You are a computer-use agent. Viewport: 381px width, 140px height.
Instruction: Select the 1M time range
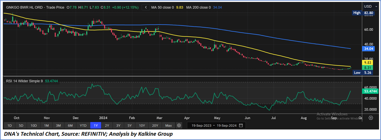pyautogui.click(x=47, y=125)
